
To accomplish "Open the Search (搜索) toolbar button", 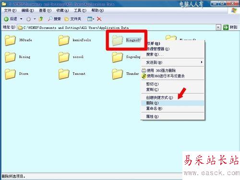I will click(54, 19).
